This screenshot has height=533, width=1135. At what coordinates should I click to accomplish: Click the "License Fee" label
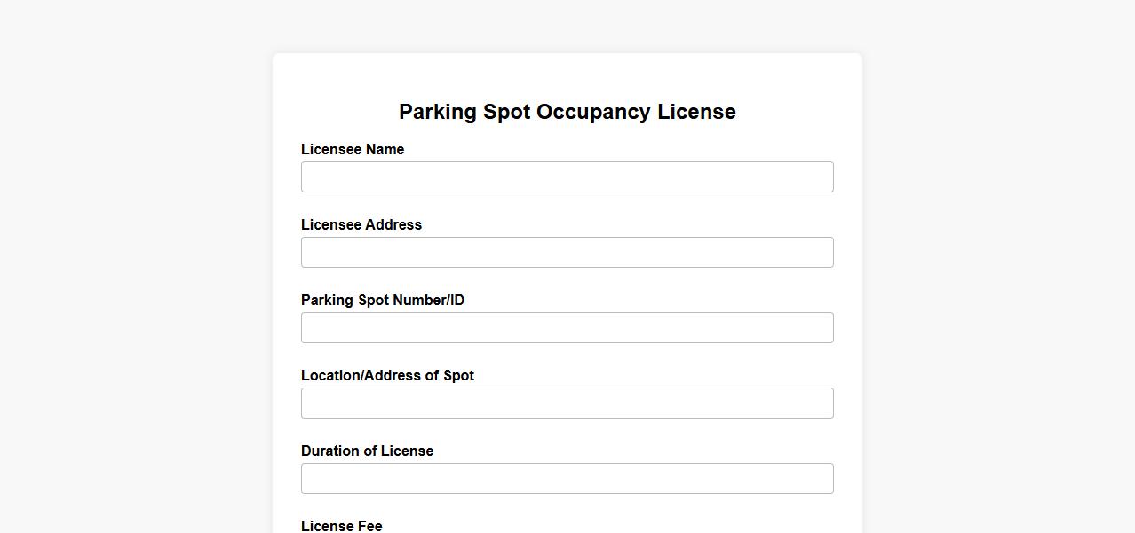(x=342, y=526)
